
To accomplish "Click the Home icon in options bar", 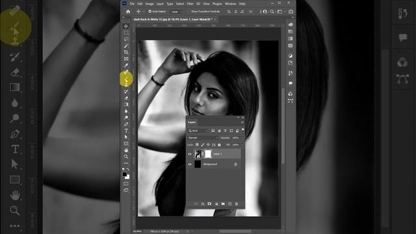I will (x=128, y=12).
